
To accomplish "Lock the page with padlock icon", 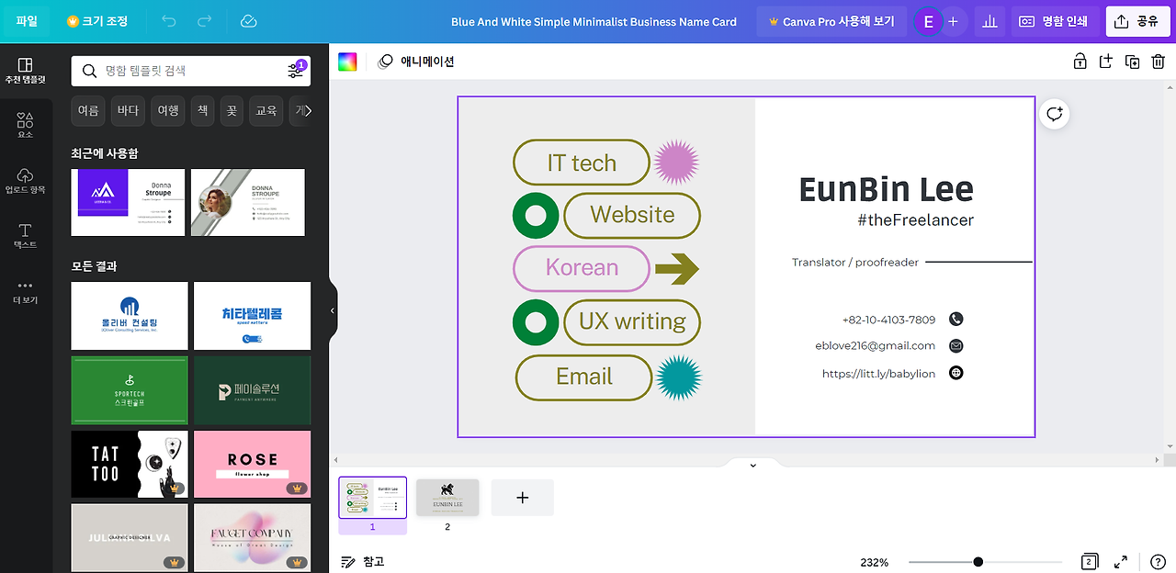I will [1080, 62].
